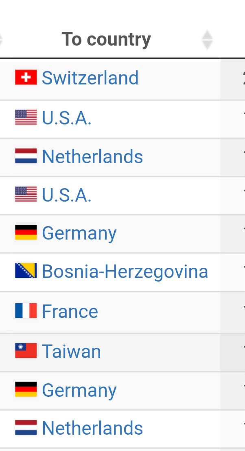
Task: Open the second Germany link
Action: click(79, 390)
